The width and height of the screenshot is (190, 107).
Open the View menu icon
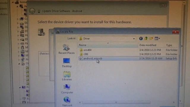[157, 39]
